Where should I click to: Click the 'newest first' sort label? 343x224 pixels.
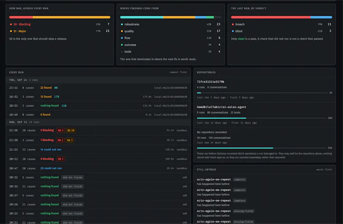point(178,72)
